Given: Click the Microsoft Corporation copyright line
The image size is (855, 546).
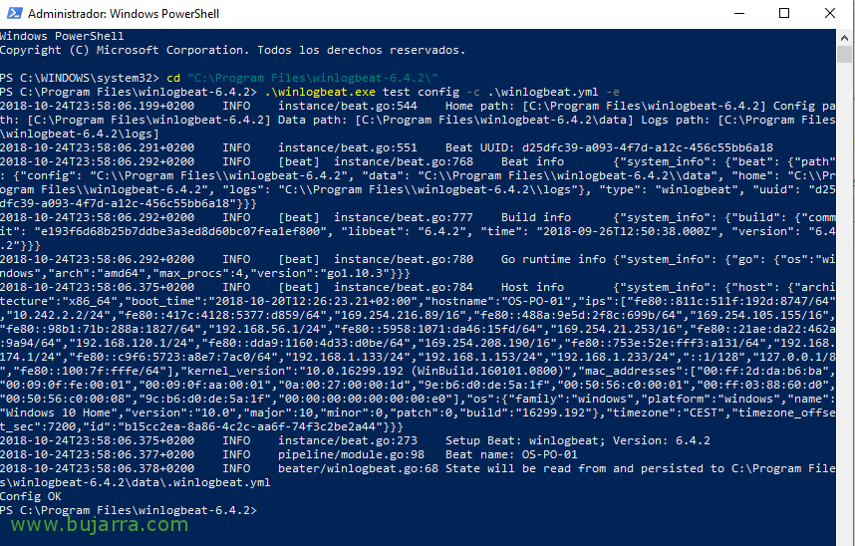Looking at the screenshot, I should 232,50.
